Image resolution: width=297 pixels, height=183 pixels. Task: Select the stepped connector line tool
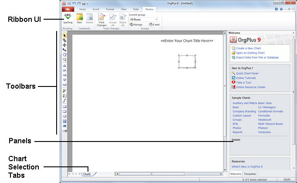click(x=64, y=100)
